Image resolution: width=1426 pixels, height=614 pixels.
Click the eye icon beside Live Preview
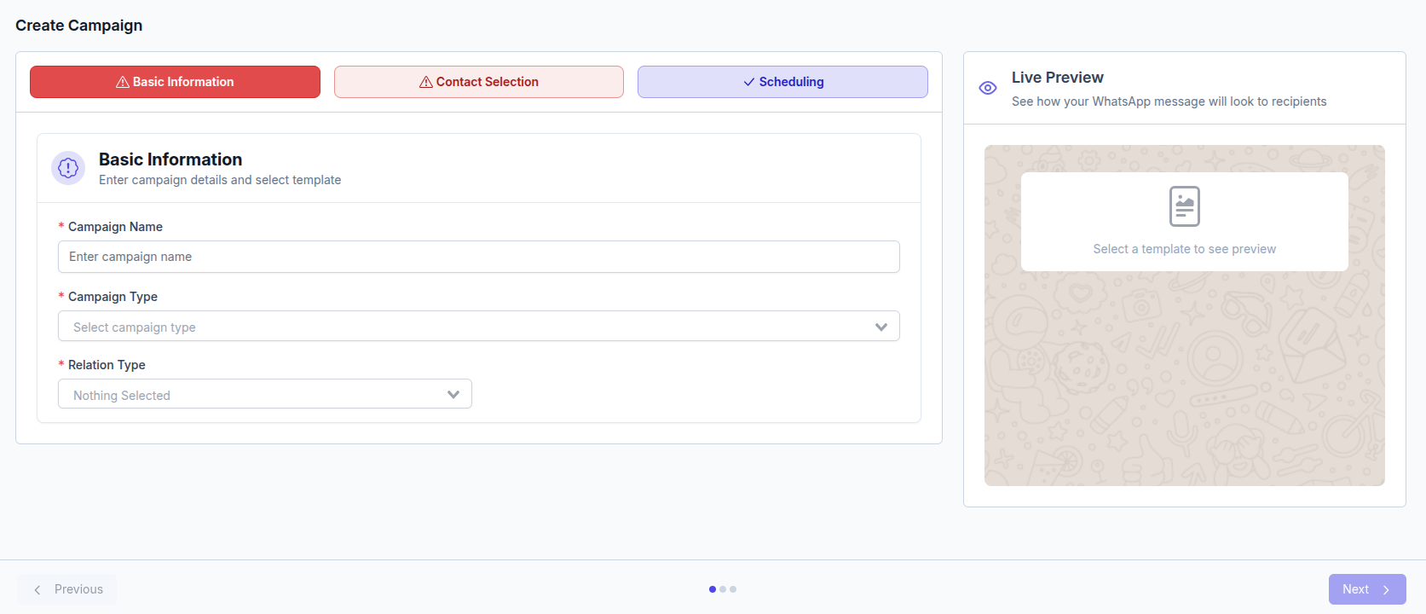(988, 88)
